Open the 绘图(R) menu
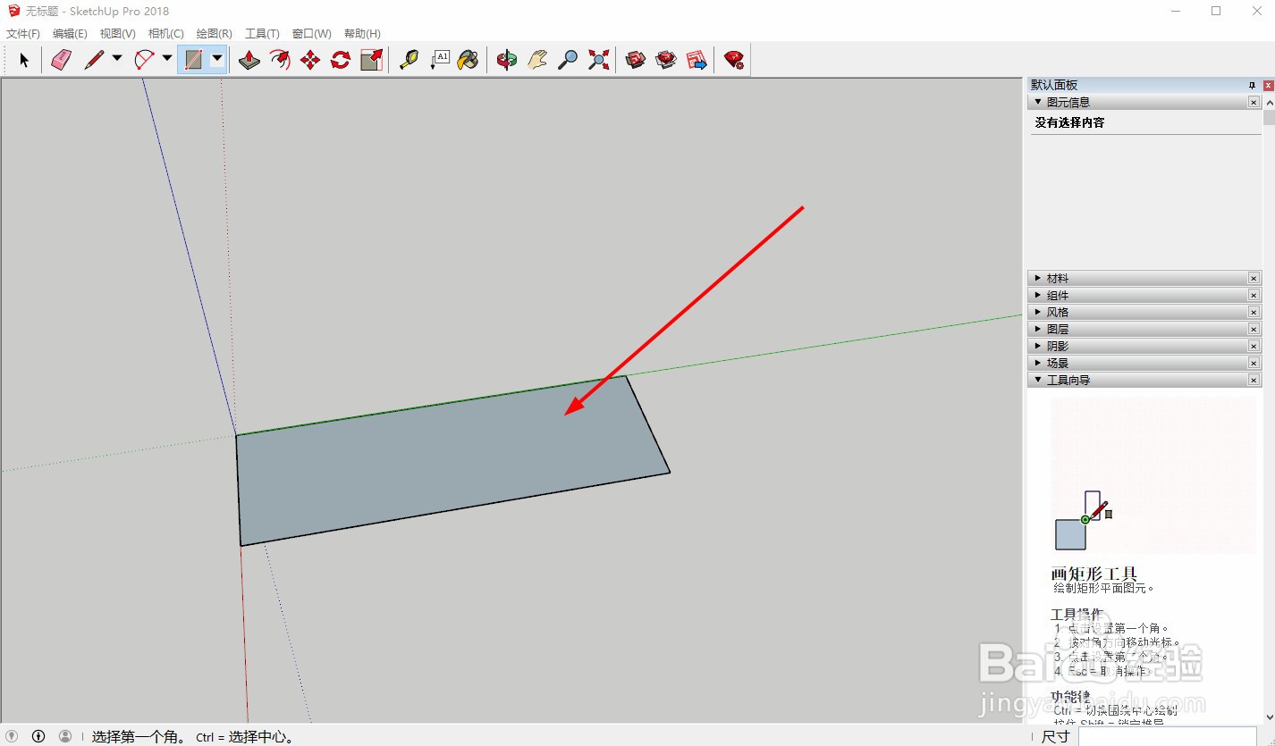Screen dimensions: 1275x746 pos(215,34)
